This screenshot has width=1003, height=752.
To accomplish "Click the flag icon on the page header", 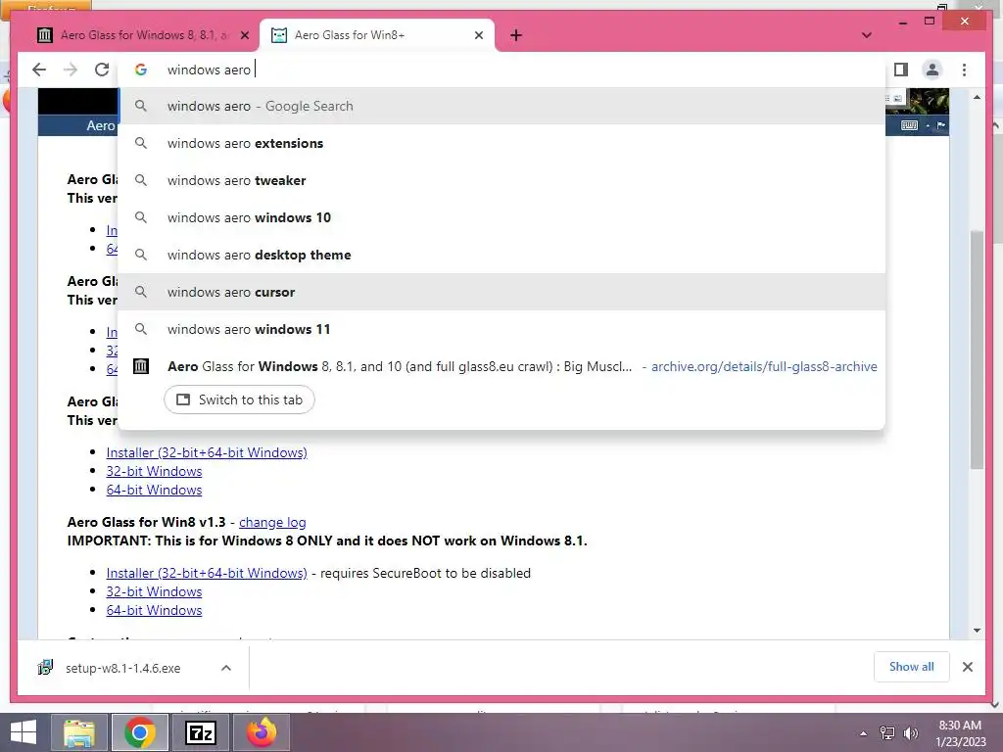I will pyautogui.click(x=941, y=125).
